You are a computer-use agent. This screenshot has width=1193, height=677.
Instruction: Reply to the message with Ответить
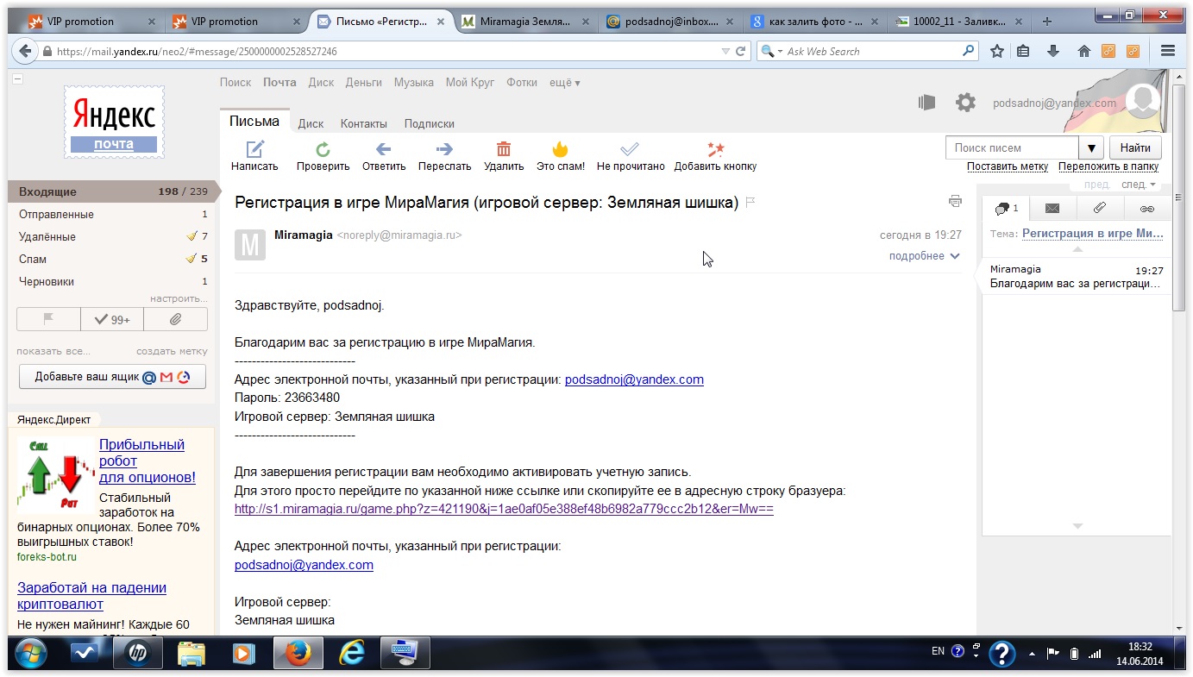[384, 156]
